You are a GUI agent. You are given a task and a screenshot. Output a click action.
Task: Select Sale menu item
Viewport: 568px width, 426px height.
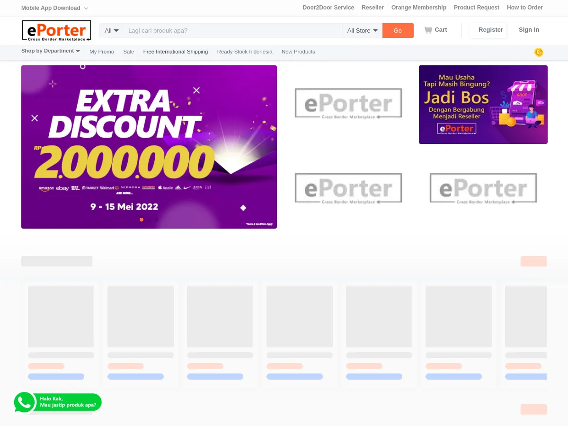point(129,52)
